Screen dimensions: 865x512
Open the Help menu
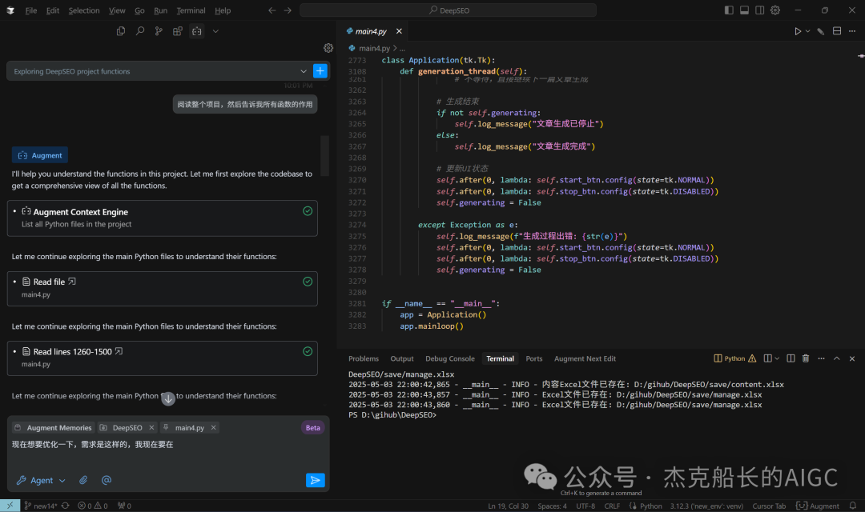(x=223, y=10)
